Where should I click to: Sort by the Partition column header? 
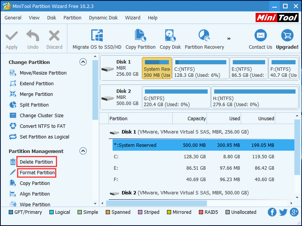click(141, 118)
